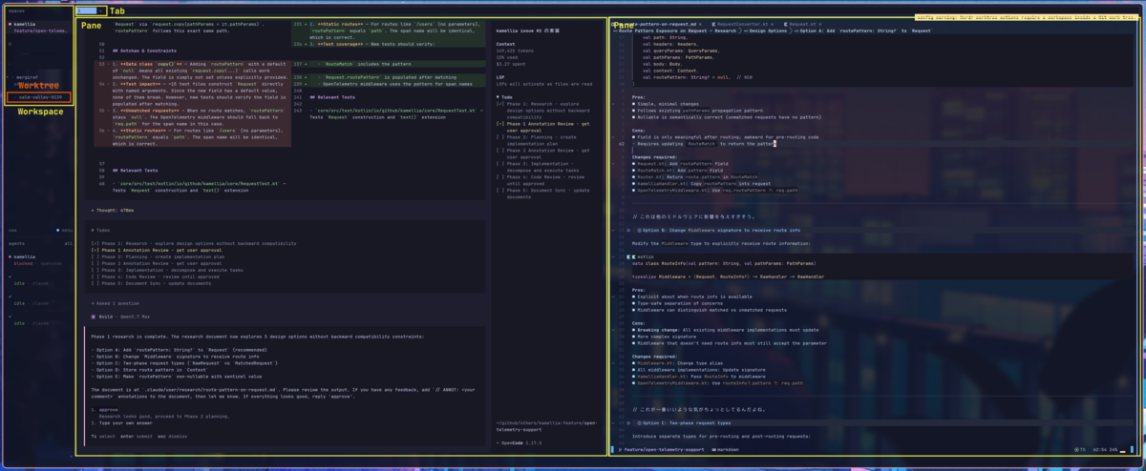Image resolution: width=1146 pixels, height=471 pixels.
Task: Select the kamellia space in the sidebar
Action: point(27,23)
